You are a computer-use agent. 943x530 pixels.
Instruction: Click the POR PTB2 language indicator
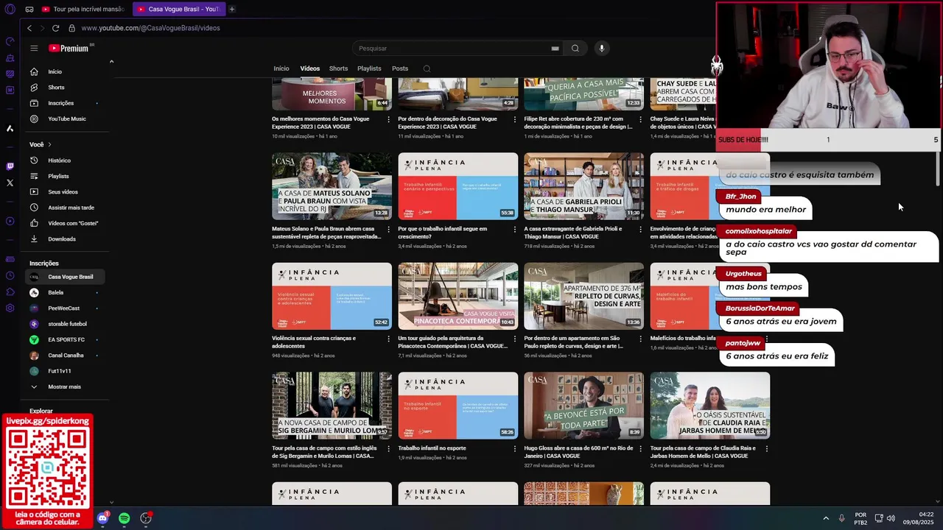click(860, 518)
